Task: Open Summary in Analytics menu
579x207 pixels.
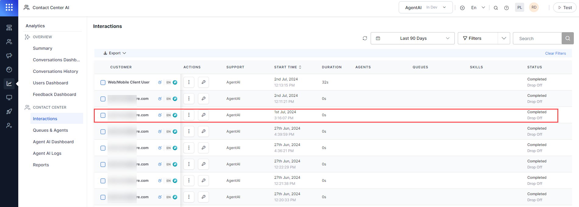Action: point(43,48)
